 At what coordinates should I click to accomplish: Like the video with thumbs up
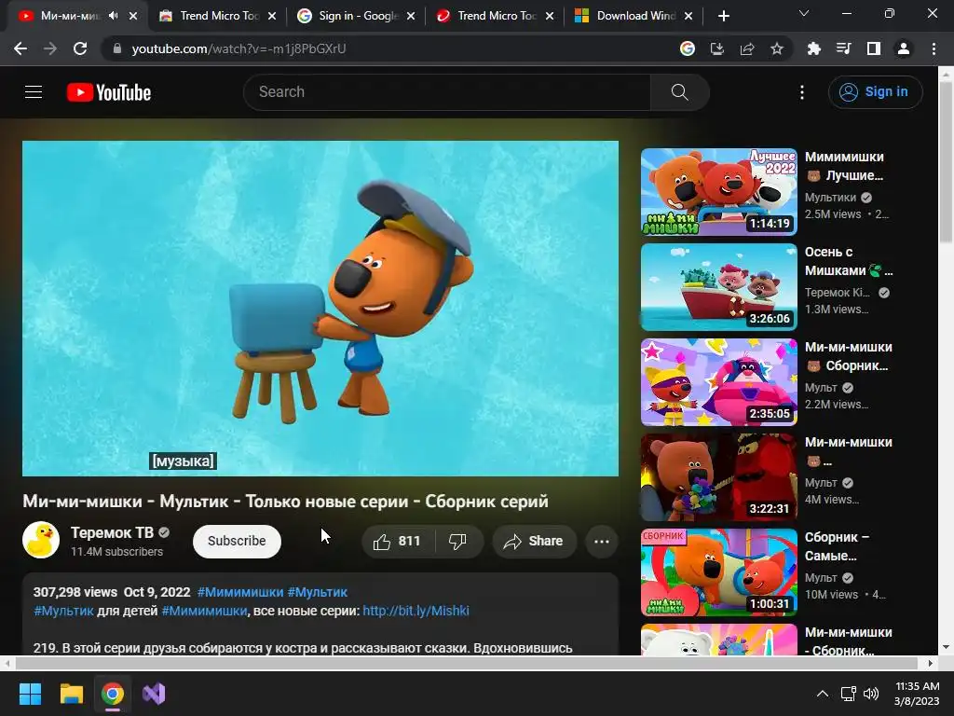coord(397,542)
